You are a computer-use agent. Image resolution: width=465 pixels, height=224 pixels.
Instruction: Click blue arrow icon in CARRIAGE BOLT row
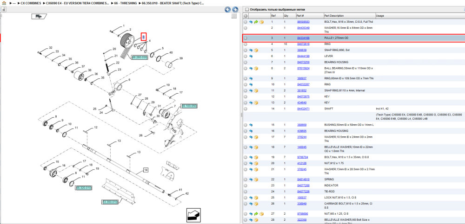tap(251, 204)
